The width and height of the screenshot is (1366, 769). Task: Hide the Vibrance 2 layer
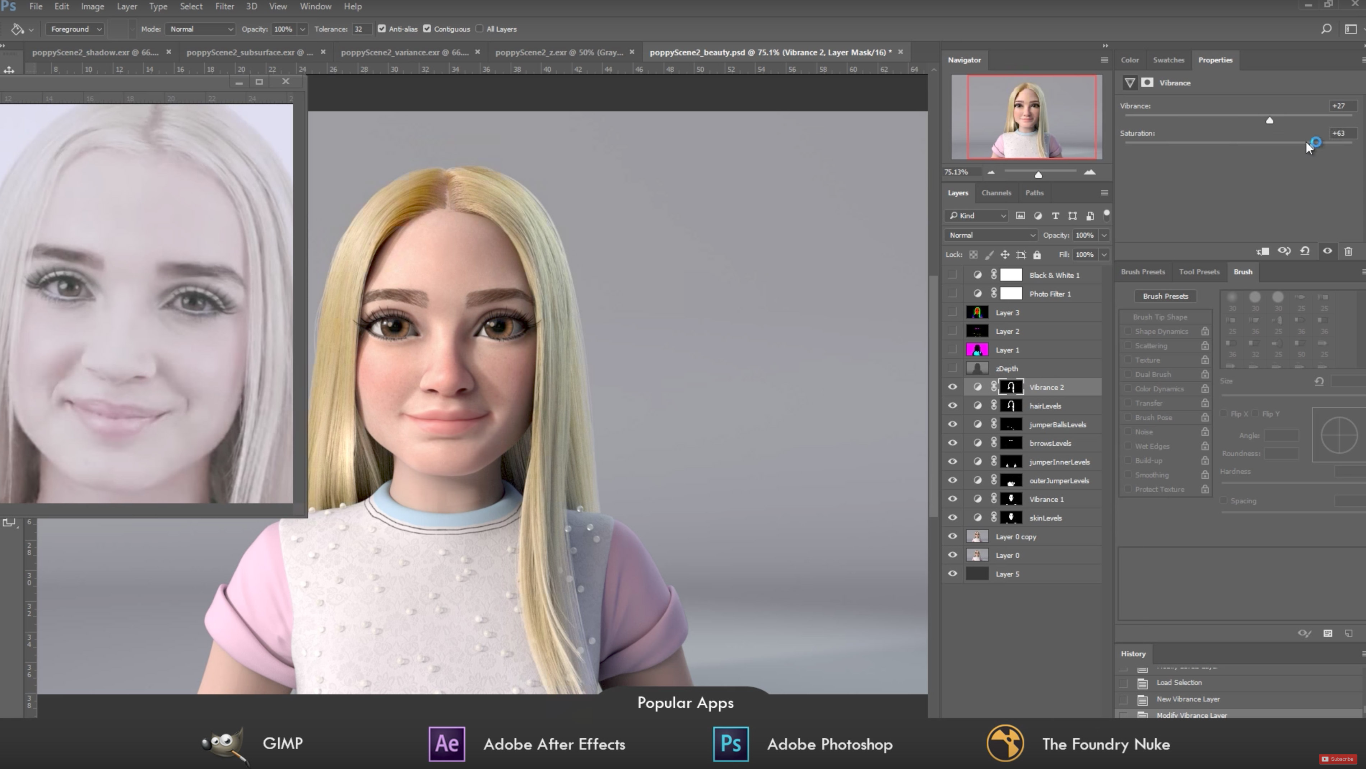pyautogui.click(x=952, y=387)
